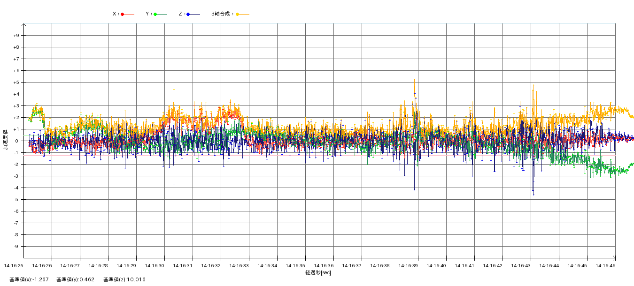Click the -5 vertical axis label
Image resolution: width=634 pixels, height=286 pixels.
point(16,200)
